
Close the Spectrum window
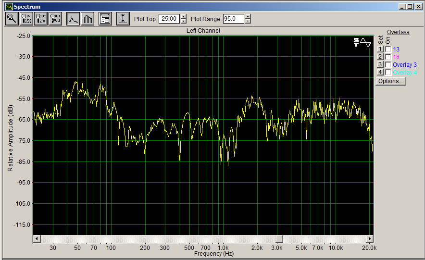418,7
